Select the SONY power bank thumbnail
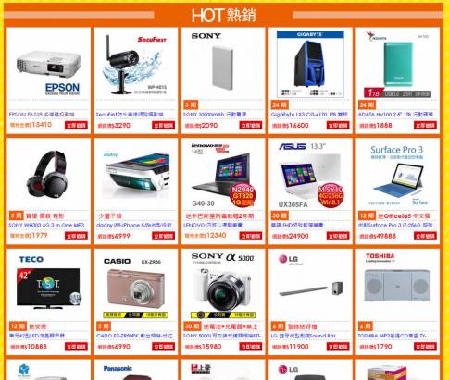Screen dimensions: 449x380 [x=223, y=65]
